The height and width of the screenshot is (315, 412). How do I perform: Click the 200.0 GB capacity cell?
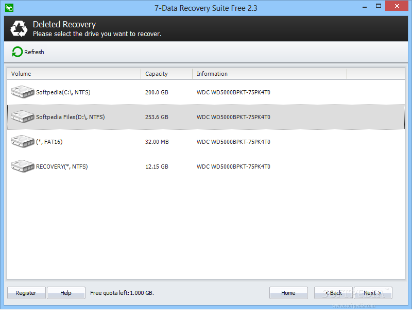pos(157,92)
